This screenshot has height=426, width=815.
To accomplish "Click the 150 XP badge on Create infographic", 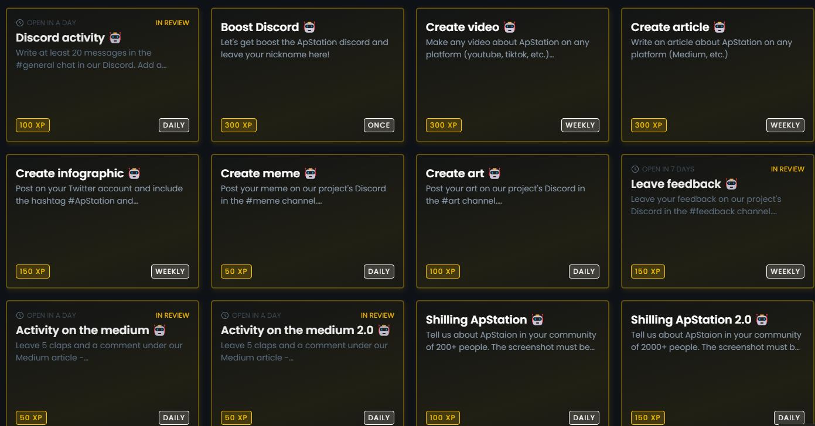I will coord(33,272).
